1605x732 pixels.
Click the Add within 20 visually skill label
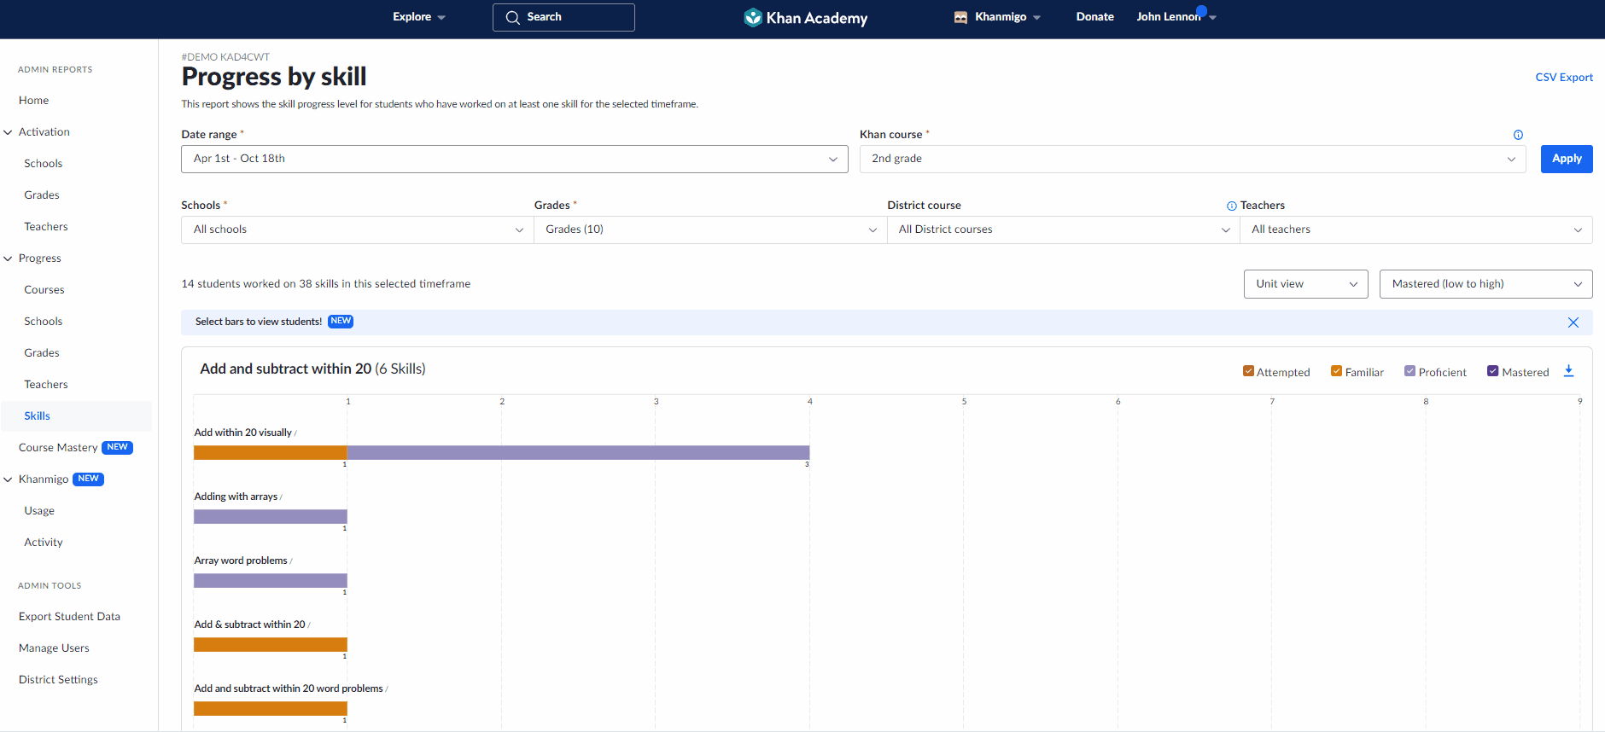tap(243, 433)
